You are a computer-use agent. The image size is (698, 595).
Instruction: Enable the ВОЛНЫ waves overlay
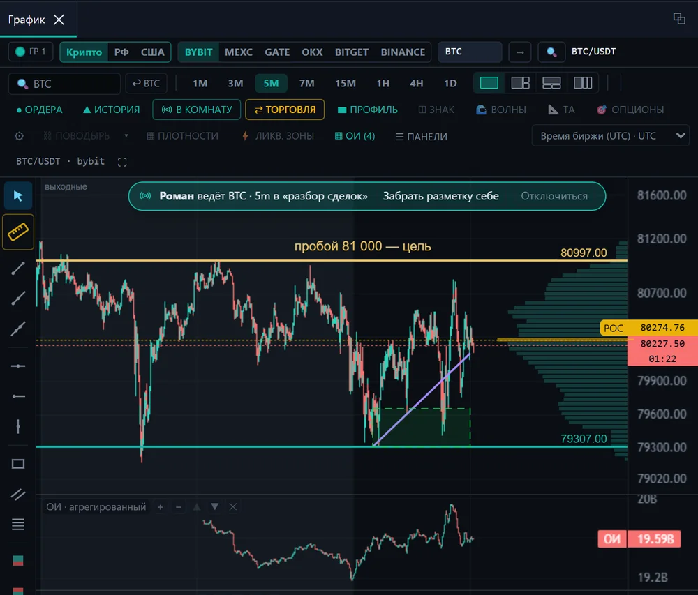click(500, 110)
